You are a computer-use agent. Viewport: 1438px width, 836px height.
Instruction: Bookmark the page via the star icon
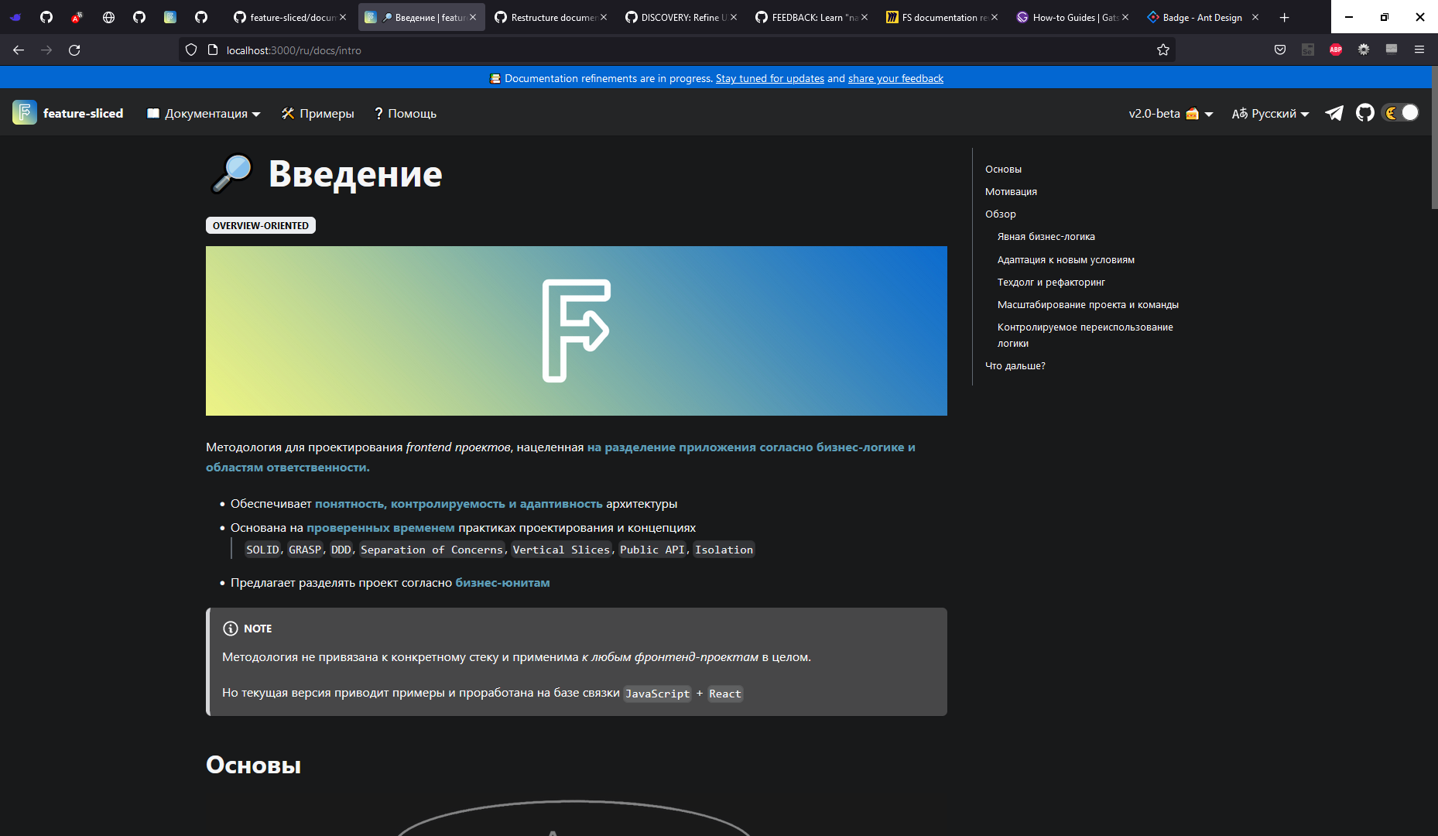(1163, 50)
